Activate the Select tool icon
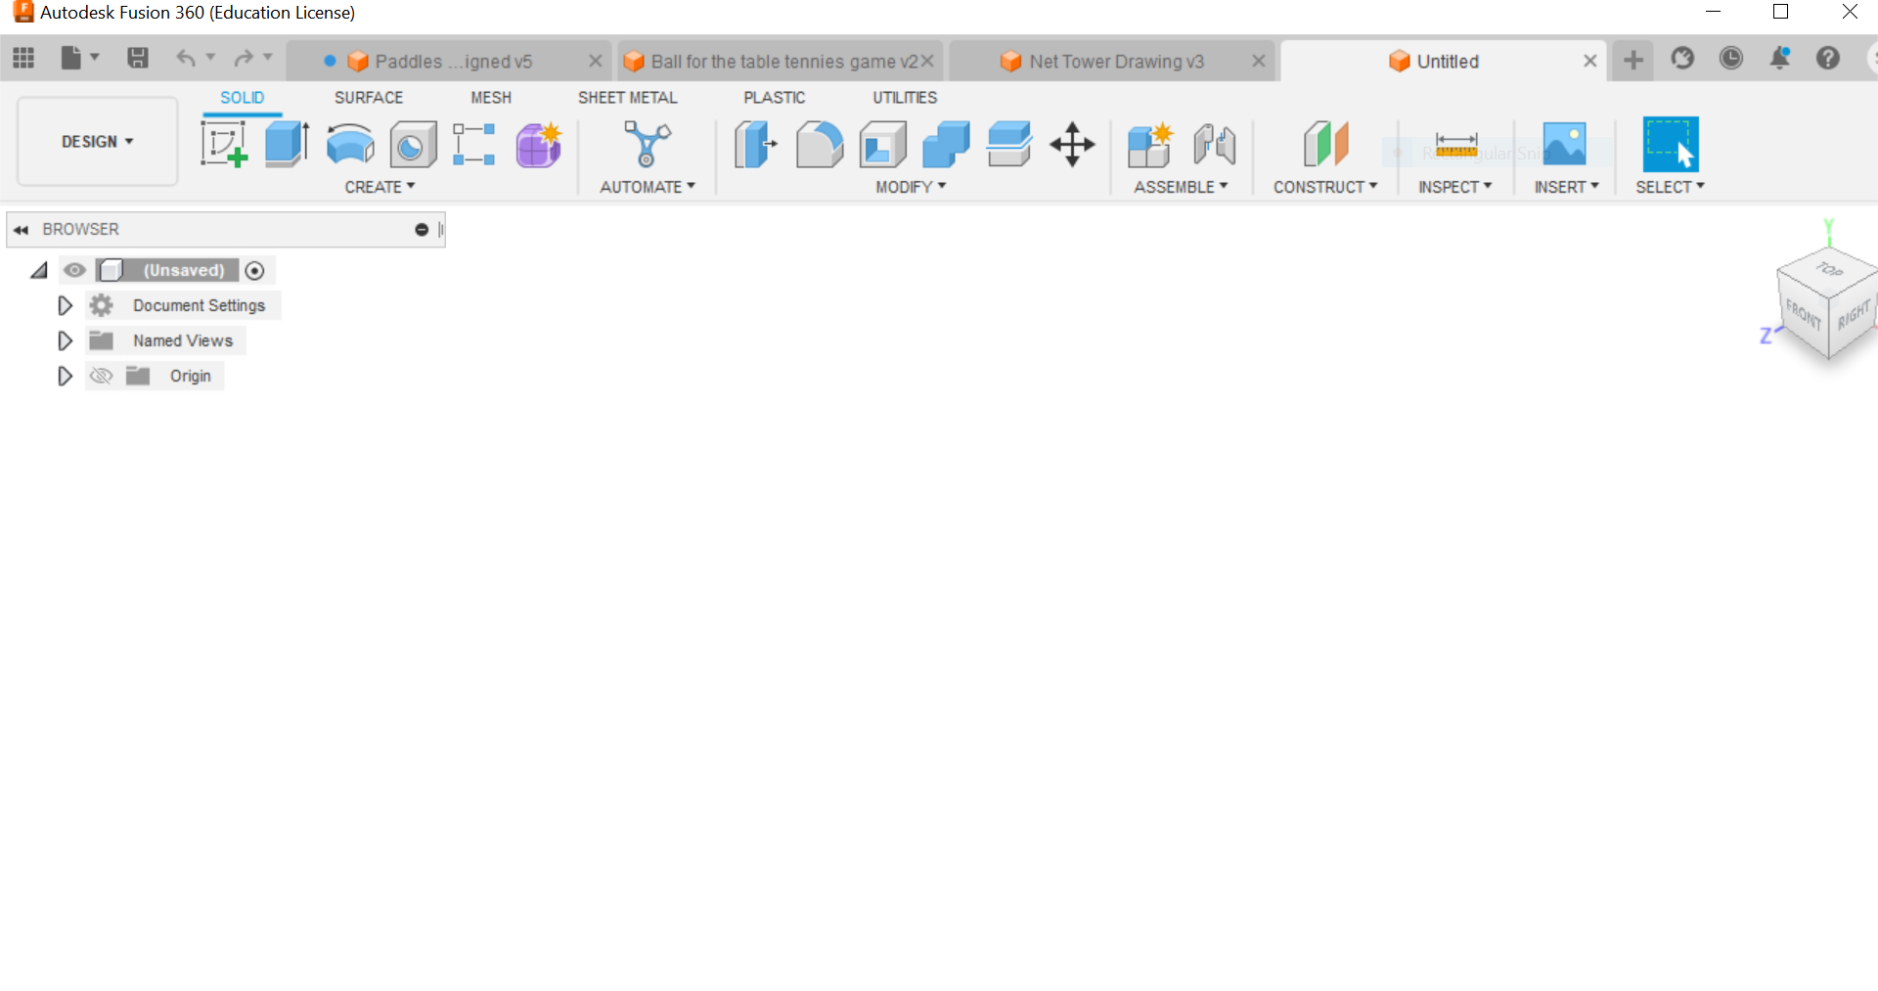1878x991 pixels. (1671, 145)
